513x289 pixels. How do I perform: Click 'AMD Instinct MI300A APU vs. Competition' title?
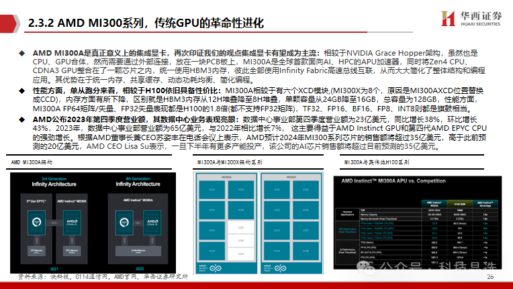(393, 181)
